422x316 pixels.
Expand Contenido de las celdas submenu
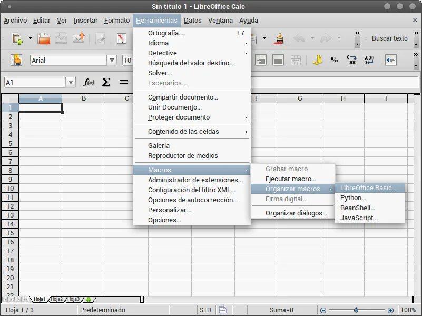[192, 132]
